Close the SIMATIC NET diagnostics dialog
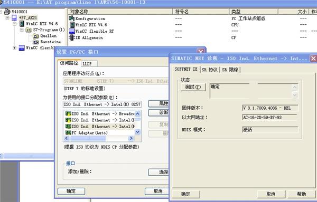The image size is (317, 202). tap(313, 59)
